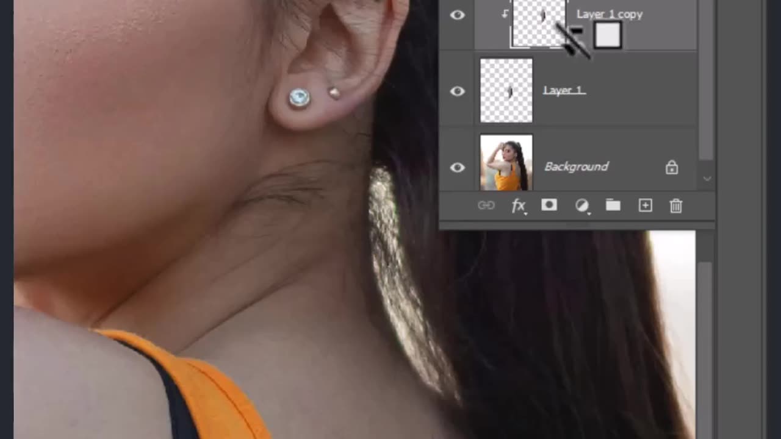Click the lock icon on Background layer
Image resolution: width=781 pixels, height=439 pixels.
(672, 167)
